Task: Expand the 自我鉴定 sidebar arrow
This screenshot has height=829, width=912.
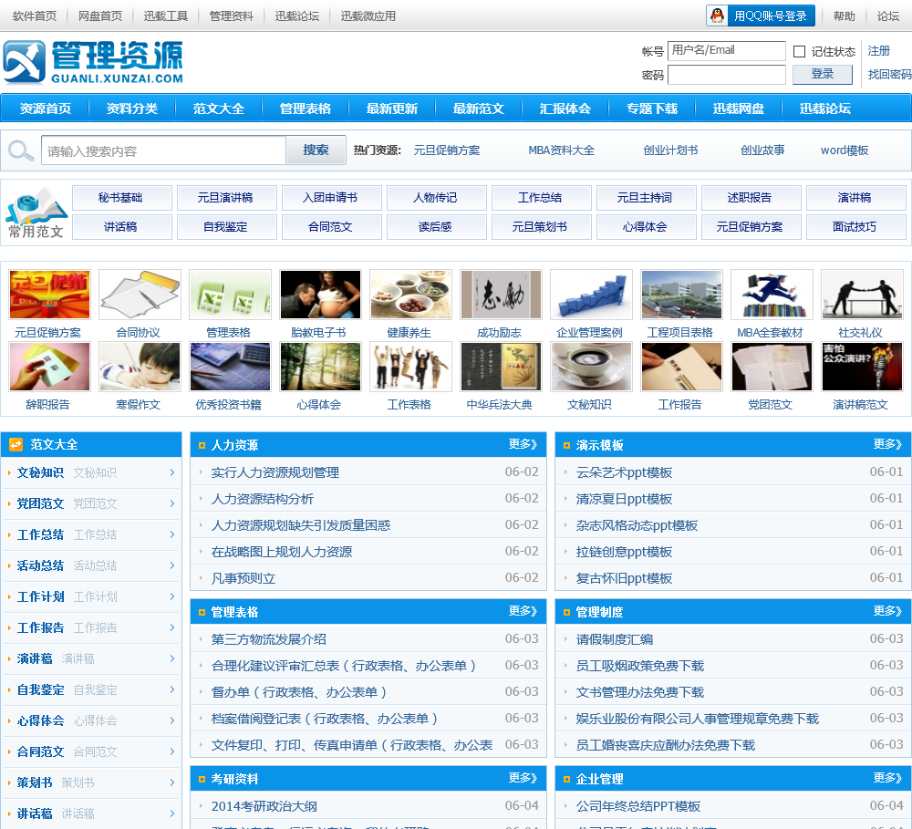Action: tap(172, 689)
